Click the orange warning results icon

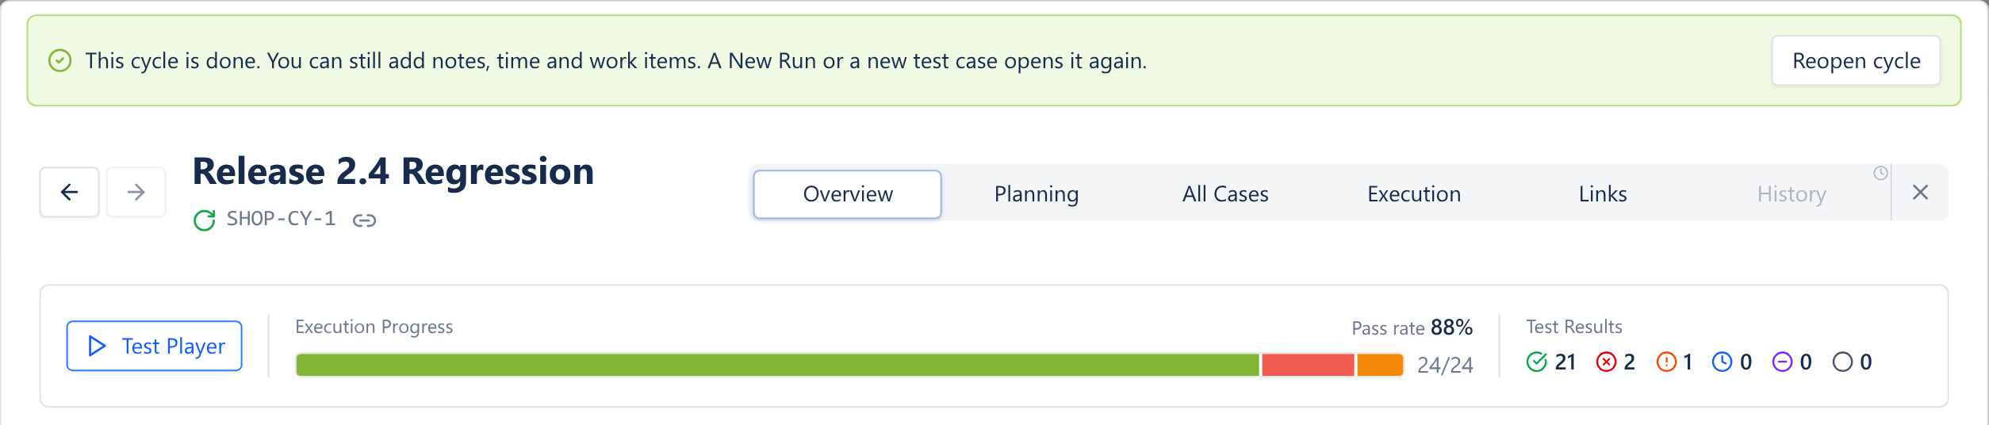tap(1666, 362)
